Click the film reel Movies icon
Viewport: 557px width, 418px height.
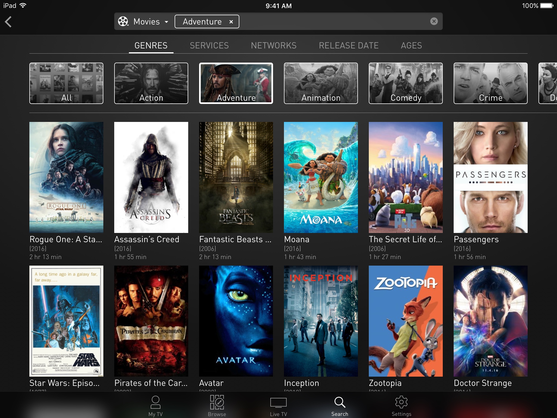123,21
